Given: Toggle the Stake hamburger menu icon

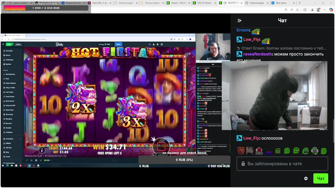Looking at the screenshot, I should (x=3, y=44).
